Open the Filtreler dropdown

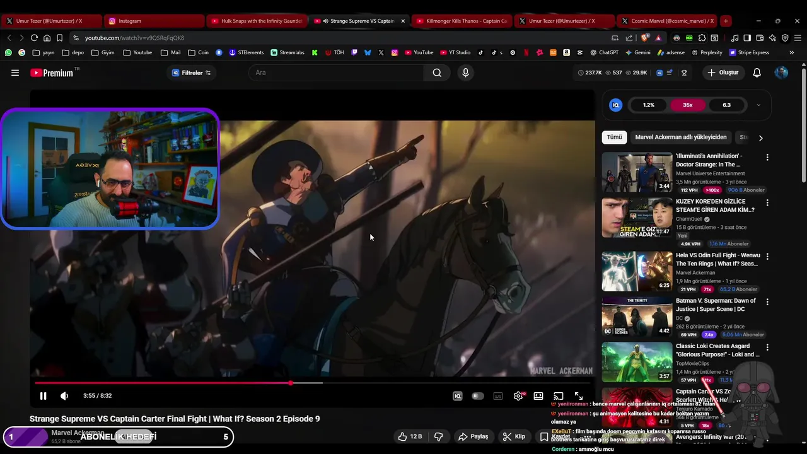[x=192, y=73]
